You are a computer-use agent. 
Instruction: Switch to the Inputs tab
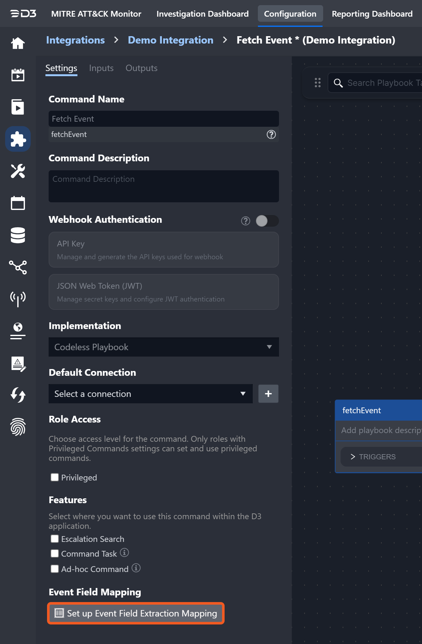point(101,68)
